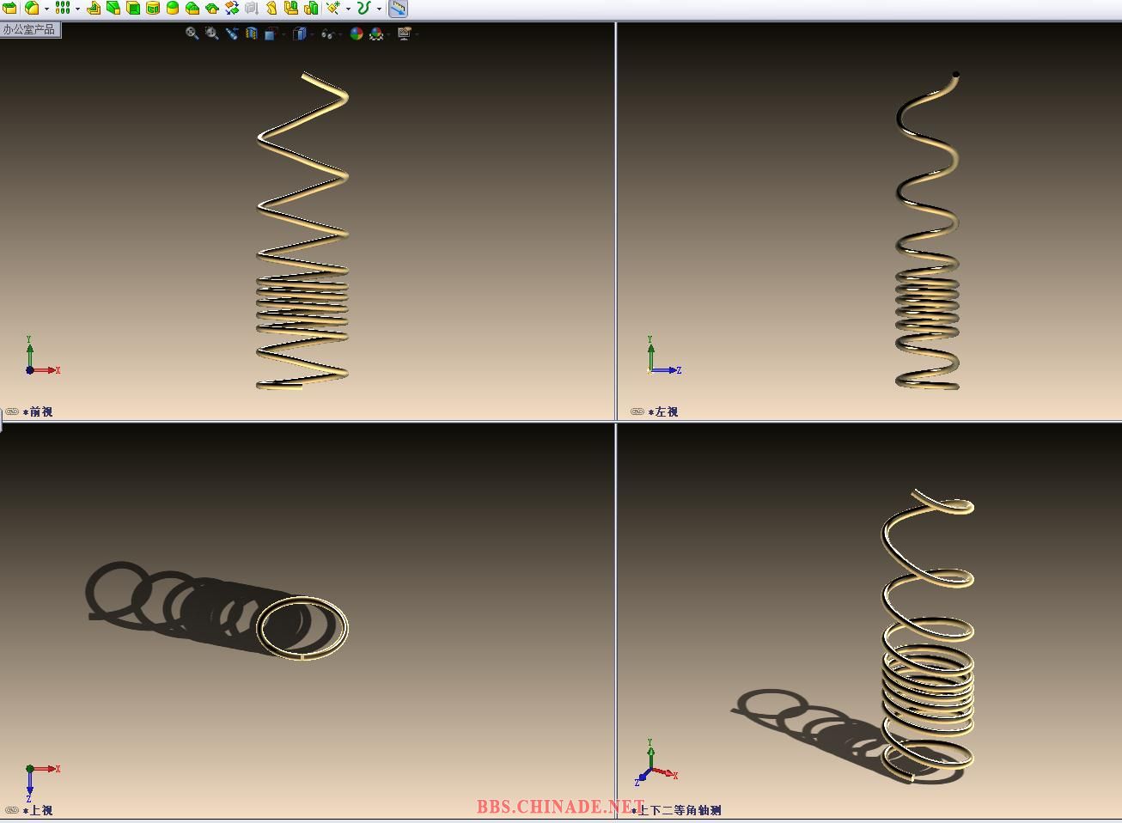The width and height of the screenshot is (1122, 823).
Task: Click the View Settings monitor icon
Action: (x=404, y=34)
